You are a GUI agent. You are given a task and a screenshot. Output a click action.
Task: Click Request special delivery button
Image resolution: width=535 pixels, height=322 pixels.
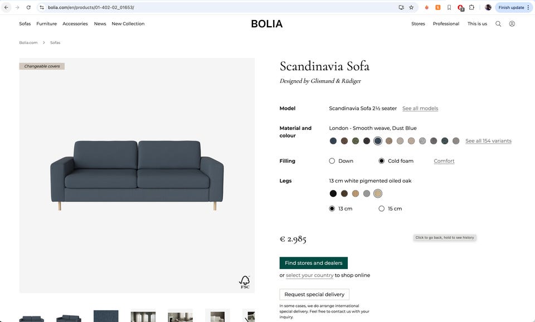(314, 294)
